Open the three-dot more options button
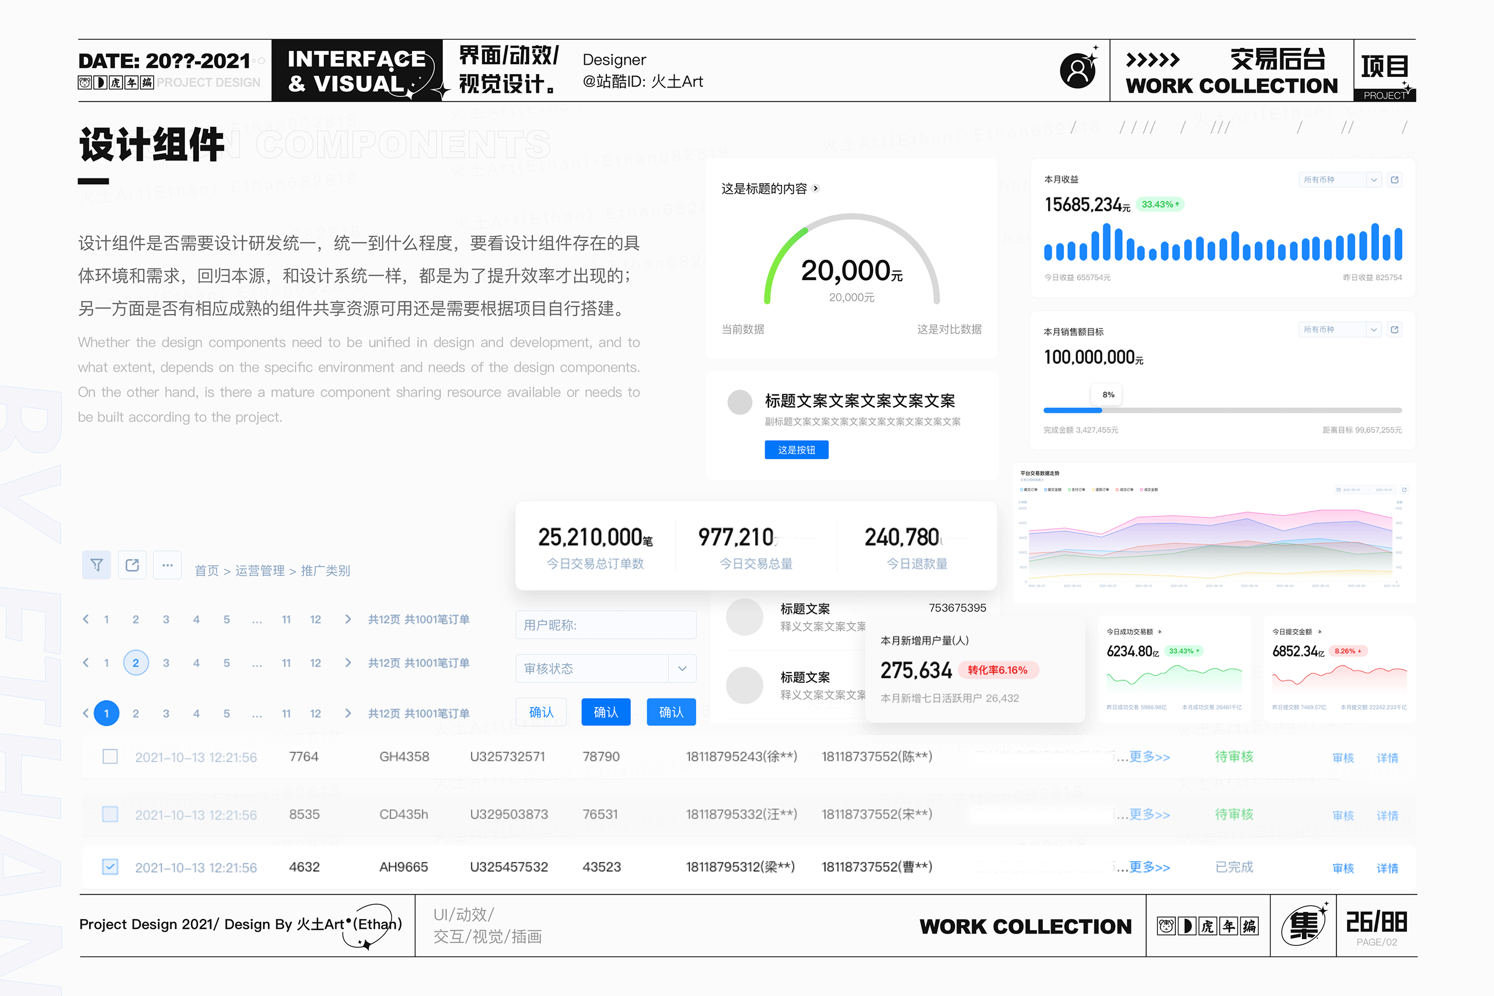This screenshot has height=996, width=1494. 167,565
